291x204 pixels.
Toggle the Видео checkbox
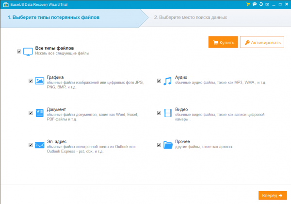159,113
